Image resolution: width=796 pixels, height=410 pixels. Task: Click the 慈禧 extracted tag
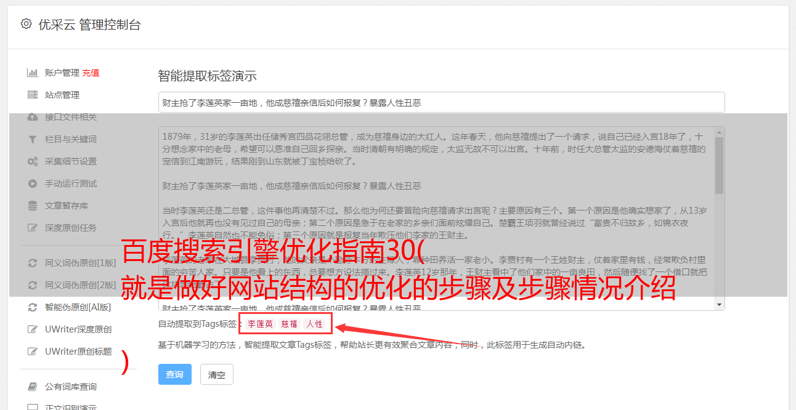[x=290, y=324]
